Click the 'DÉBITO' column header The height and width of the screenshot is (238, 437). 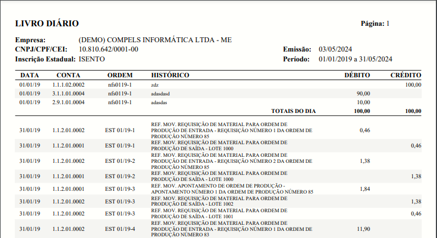[x=357, y=75]
